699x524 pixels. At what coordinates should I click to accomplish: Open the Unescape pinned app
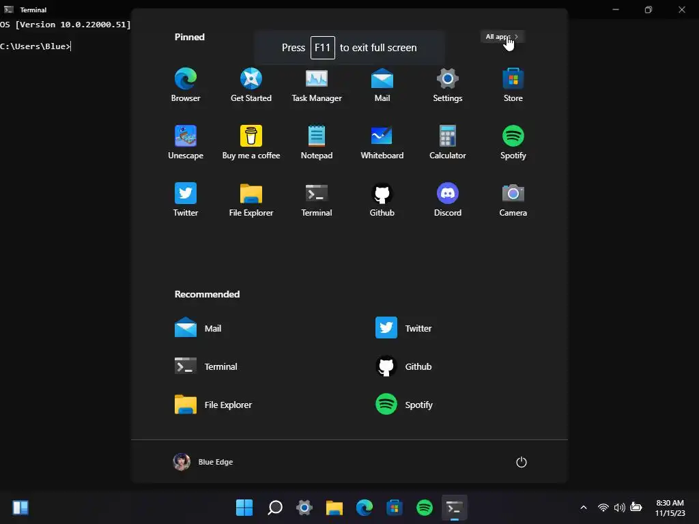186,143
